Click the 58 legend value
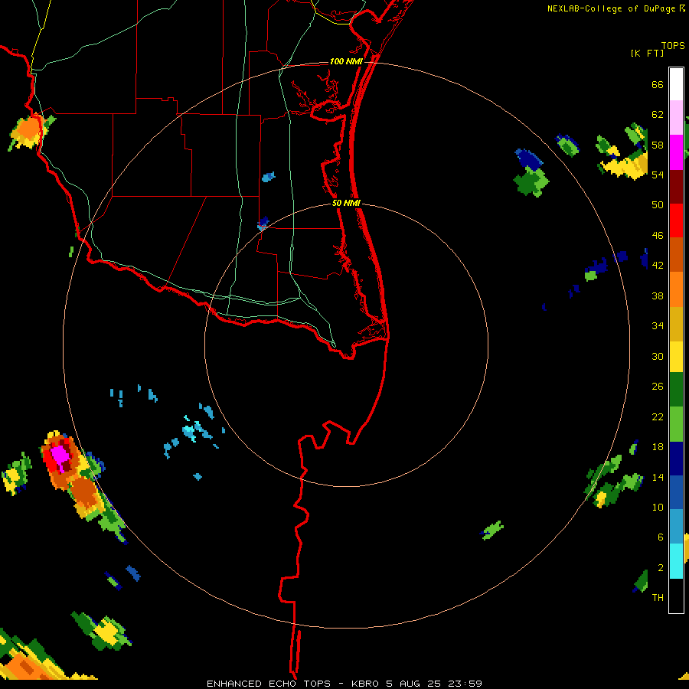The height and width of the screenshot is (689, 689). click(x=658, y=145)
